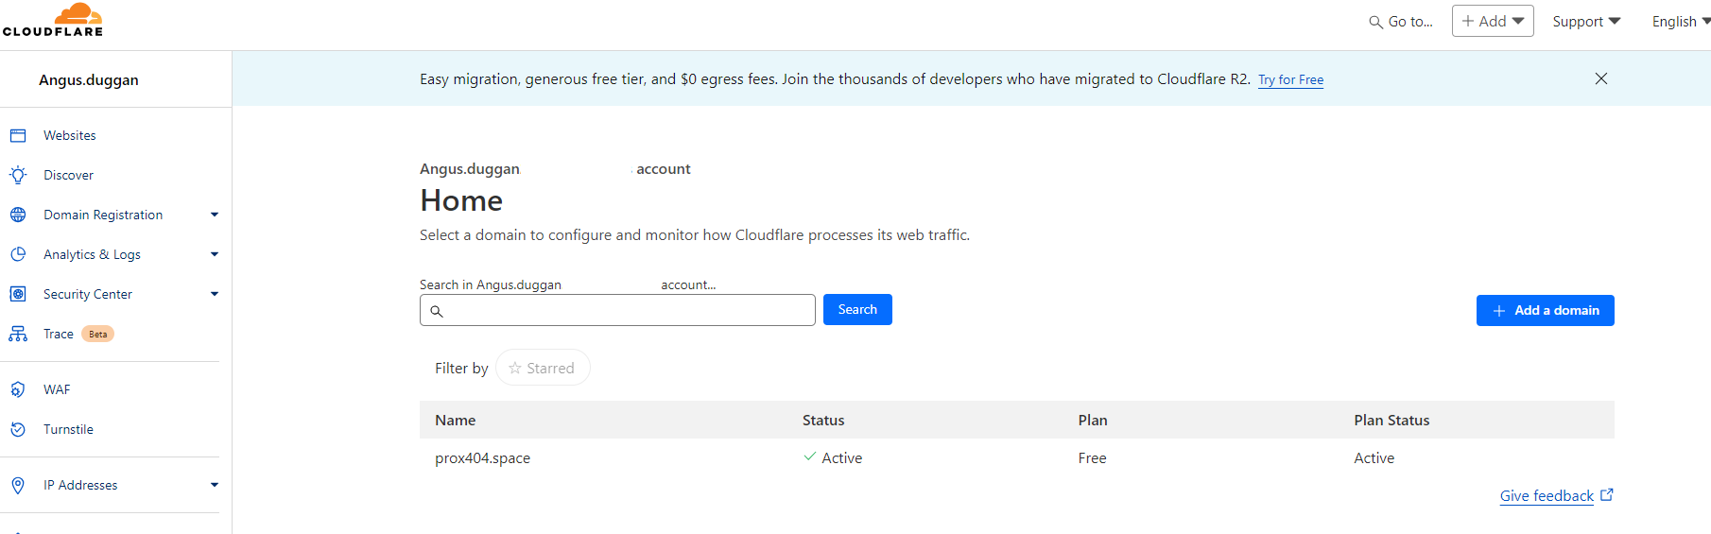
Task: Click the domain search input field
Action: coord(617,310)
